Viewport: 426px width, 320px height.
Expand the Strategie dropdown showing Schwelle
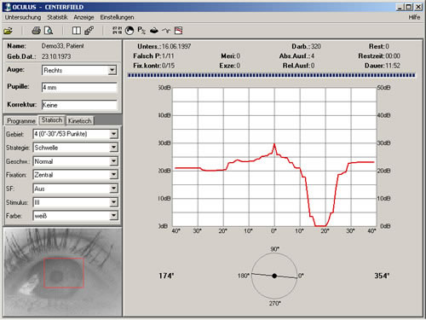[113, 148]
